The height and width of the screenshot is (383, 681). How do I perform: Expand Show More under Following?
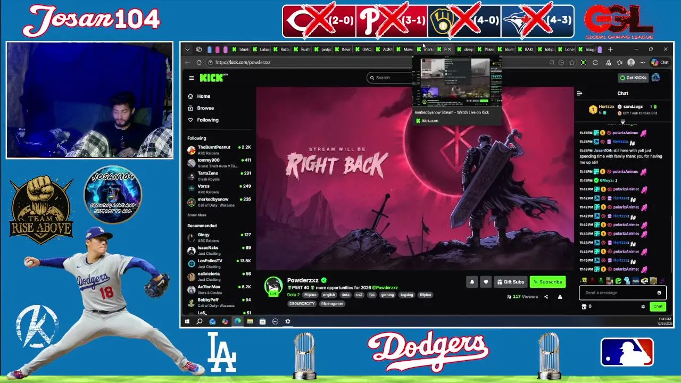pyautogui.click(x=197, y=215)
